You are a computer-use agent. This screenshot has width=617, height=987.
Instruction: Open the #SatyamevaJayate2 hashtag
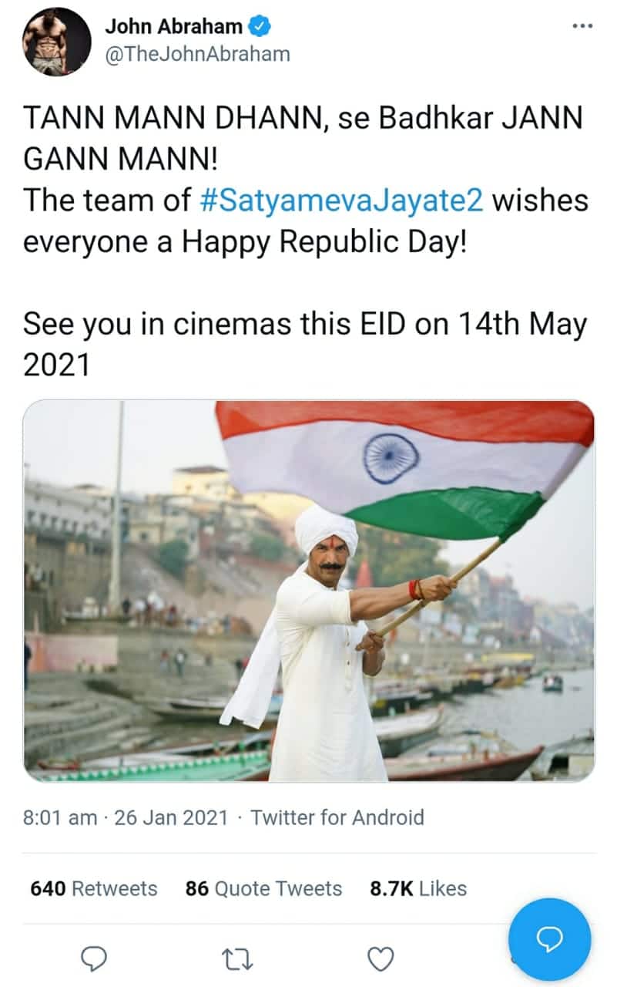(x=341, y=201)
